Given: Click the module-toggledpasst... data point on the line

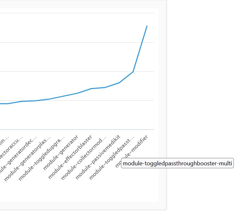Looking at the screenshot, I should (133, 72).
